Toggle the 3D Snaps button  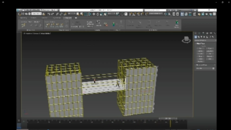point(130,14)
